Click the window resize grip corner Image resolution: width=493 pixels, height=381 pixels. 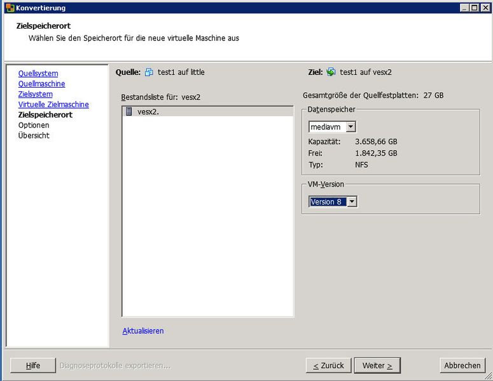tap(489, 377)
